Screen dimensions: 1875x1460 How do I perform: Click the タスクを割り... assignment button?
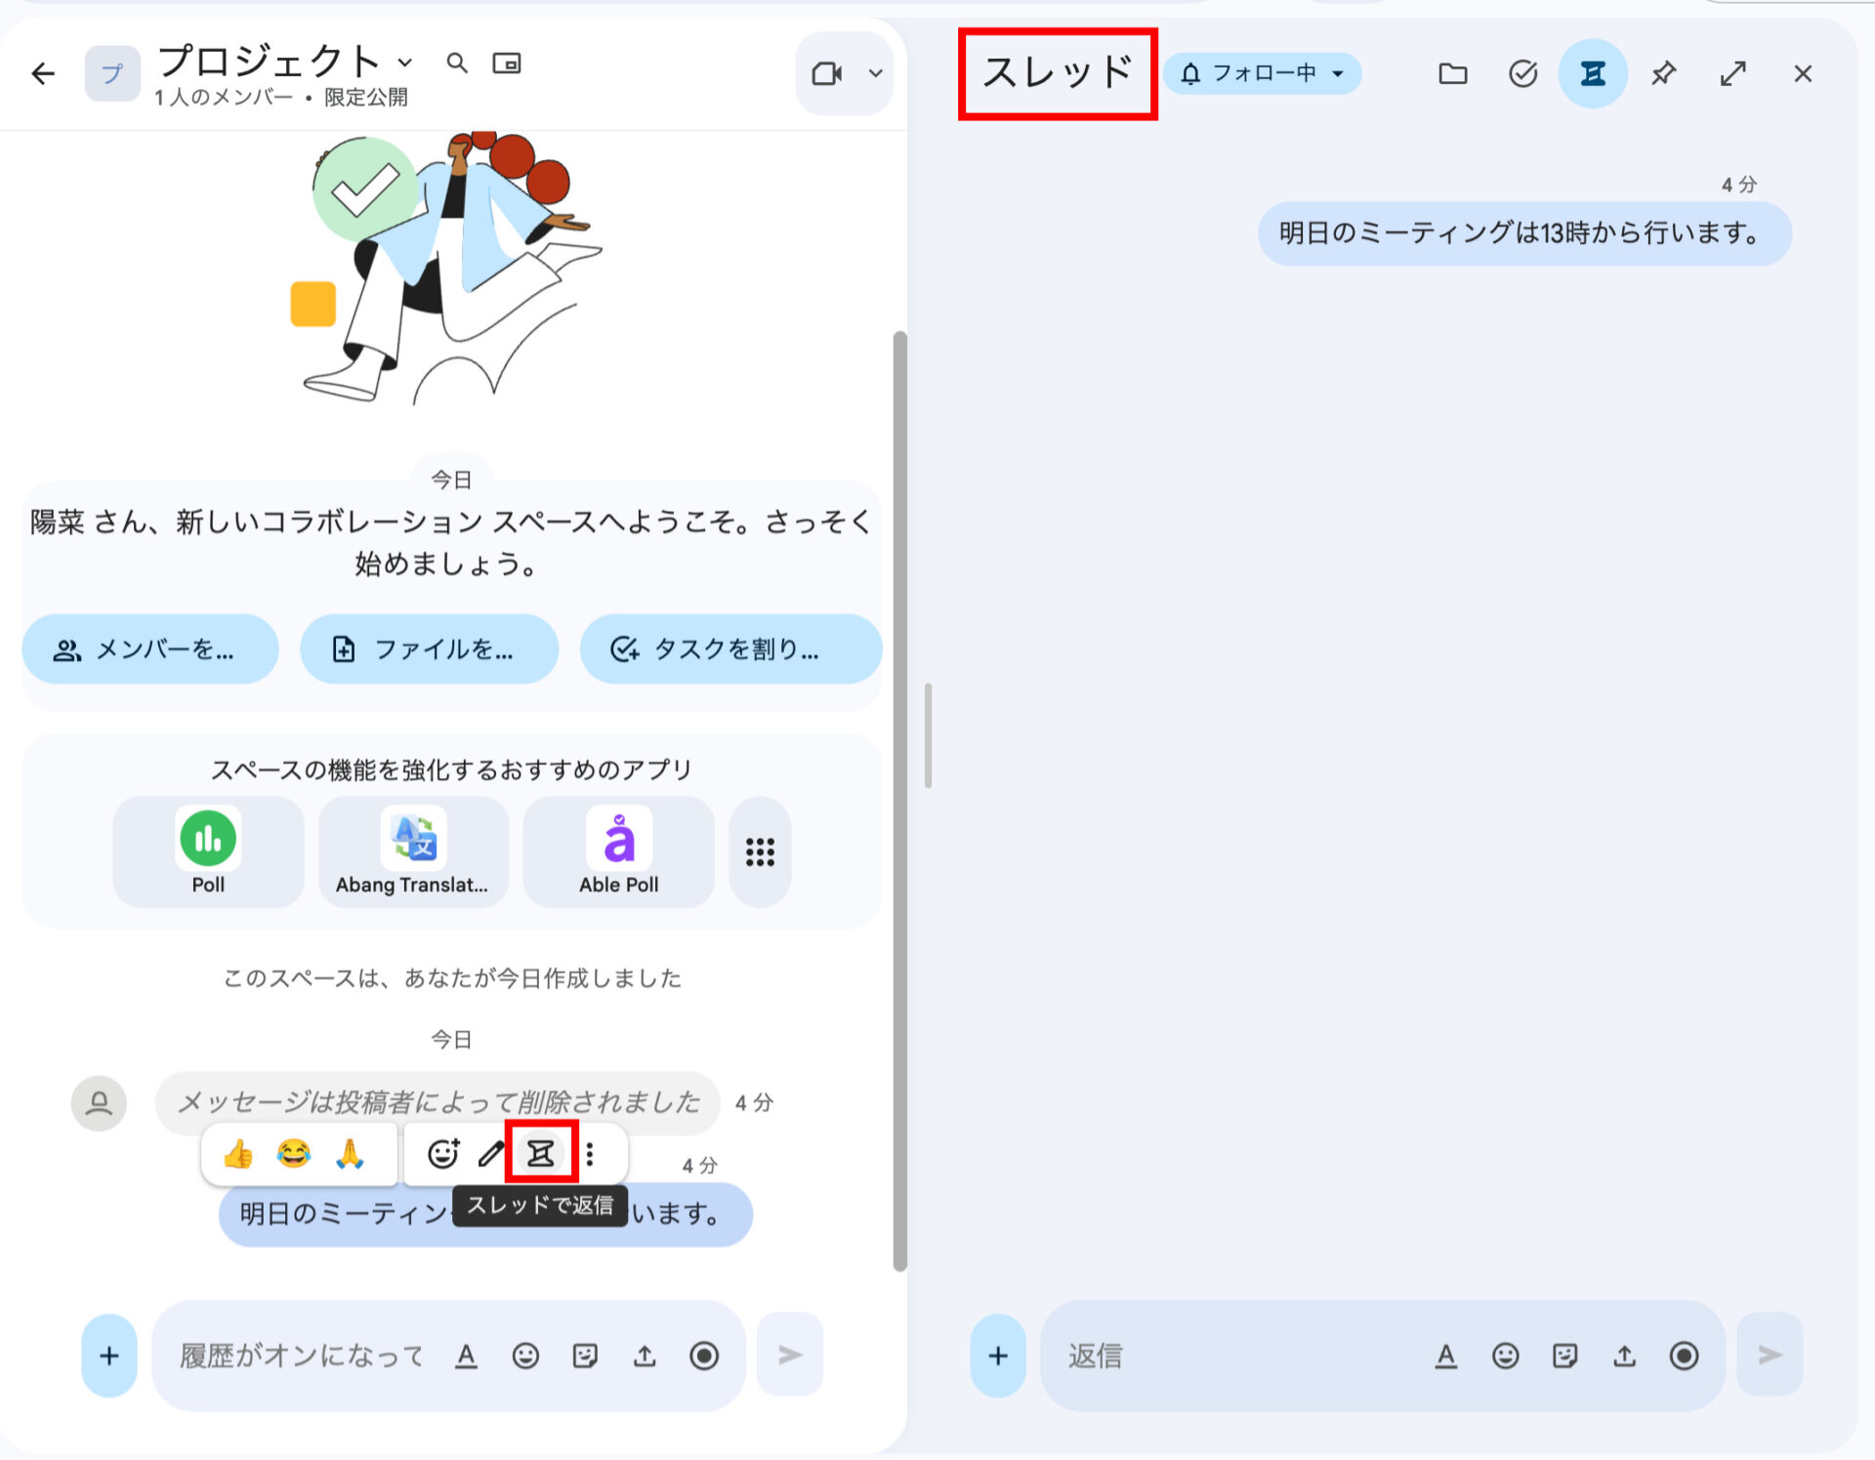[729, 649]
